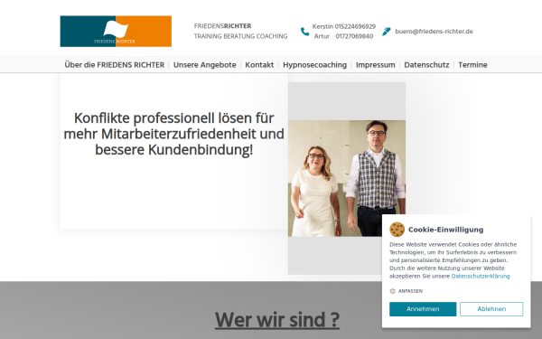This screenshot has width=542, height=339.
Task: Click the 'TRAINING BERATUNG COACHING' tagline
Action: (240, 36)
